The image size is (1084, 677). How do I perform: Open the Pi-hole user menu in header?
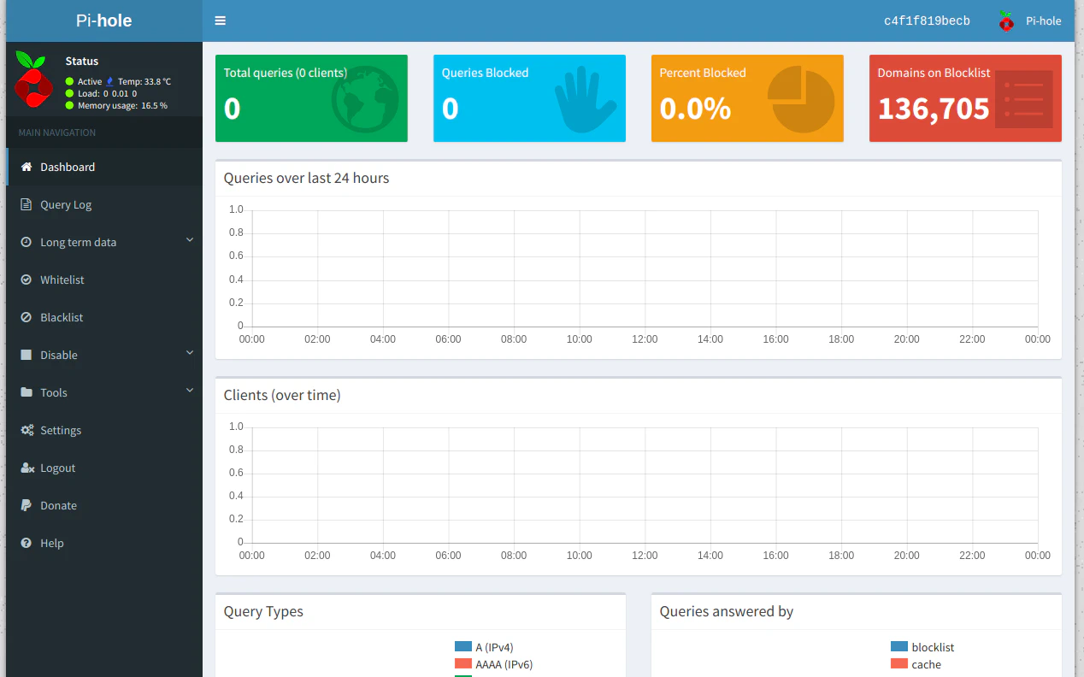coord(1029,21)
